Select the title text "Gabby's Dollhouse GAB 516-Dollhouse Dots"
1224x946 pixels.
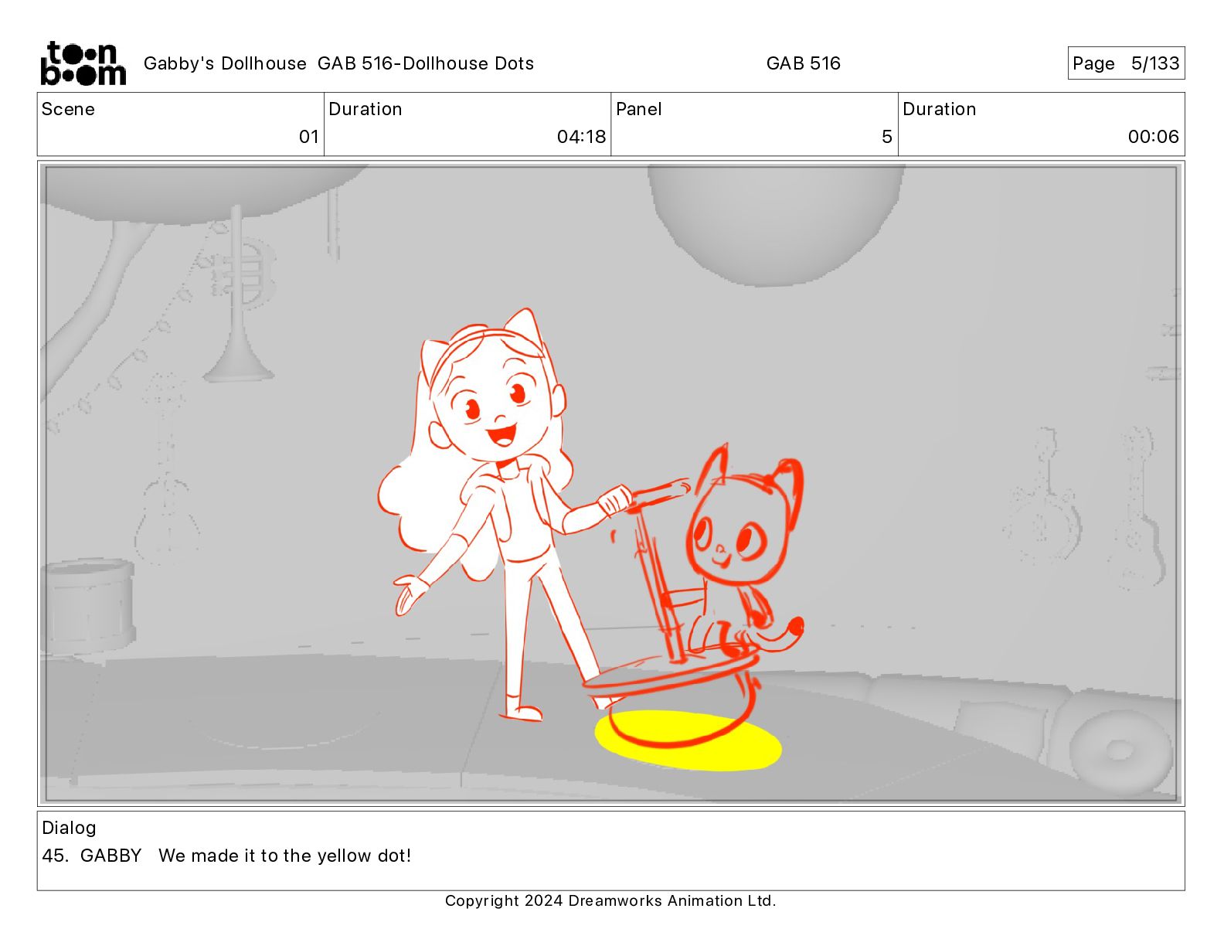pos(338,63)
